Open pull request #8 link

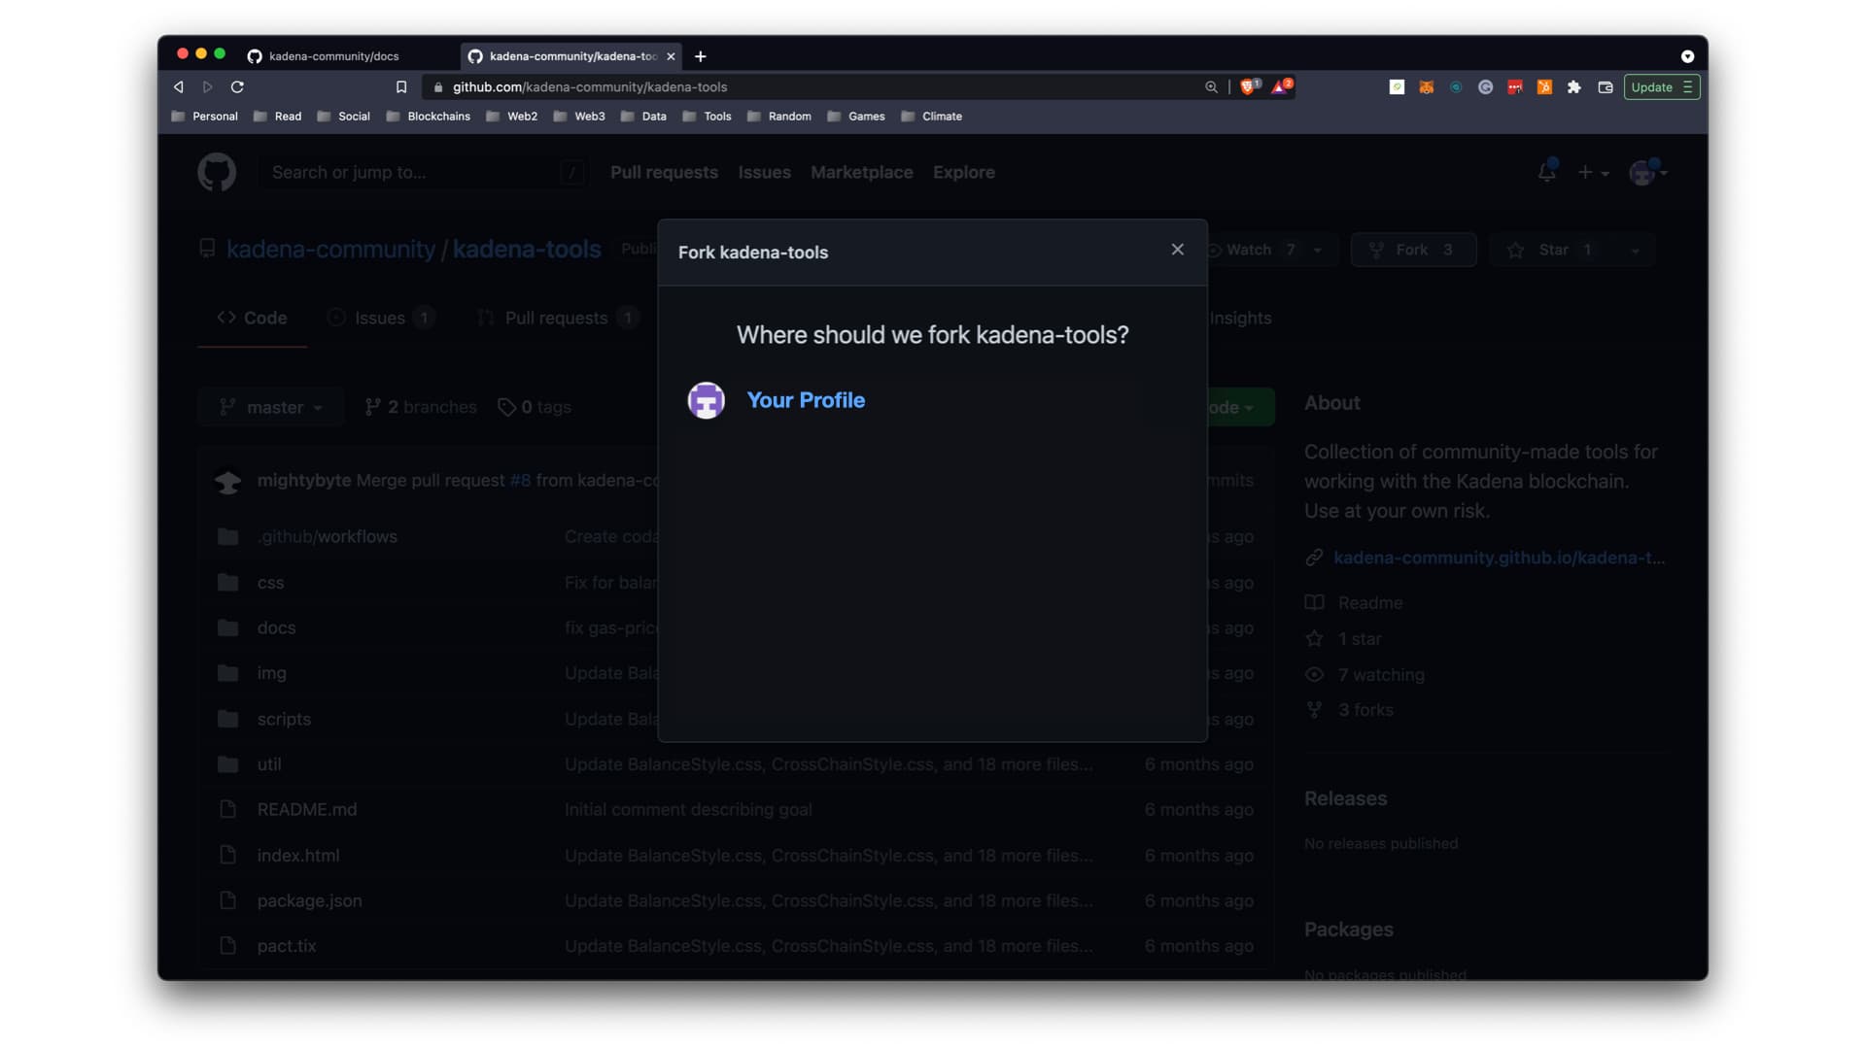[x=520, y=481]
